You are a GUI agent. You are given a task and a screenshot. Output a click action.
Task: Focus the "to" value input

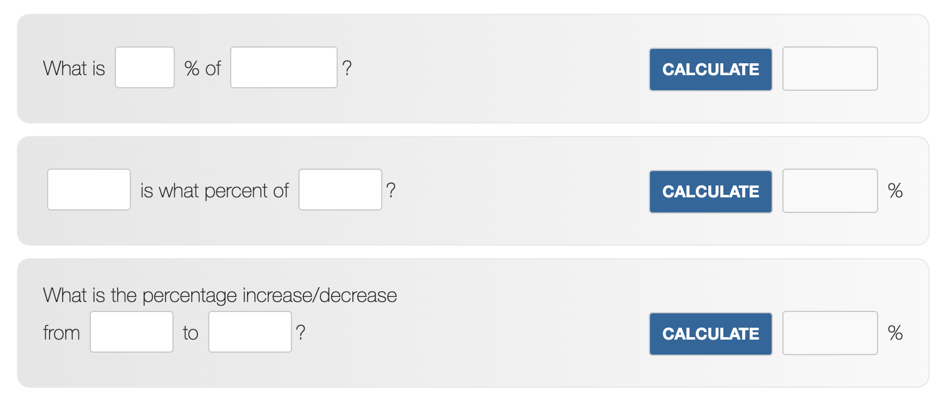tap(250, 332)
